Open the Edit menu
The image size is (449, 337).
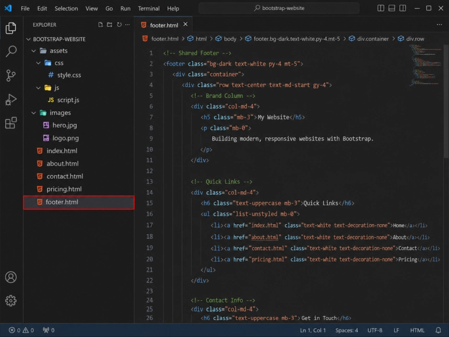point(42,8)
